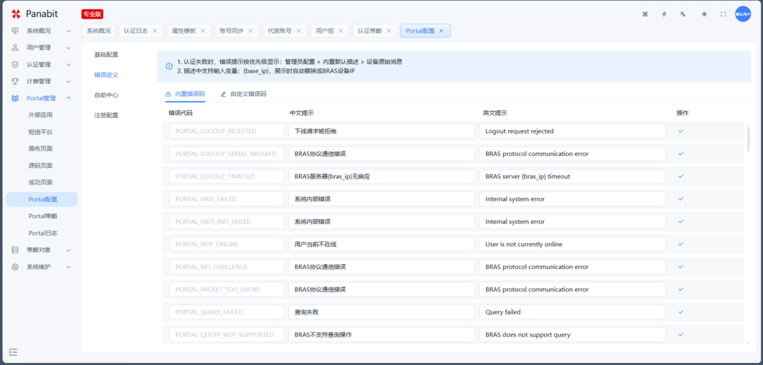The image size is (763, 365).
Task: Confirm the PORTAL_LOGOUT_REJECTED row with its checkmark
Action: tap(681, 131)
